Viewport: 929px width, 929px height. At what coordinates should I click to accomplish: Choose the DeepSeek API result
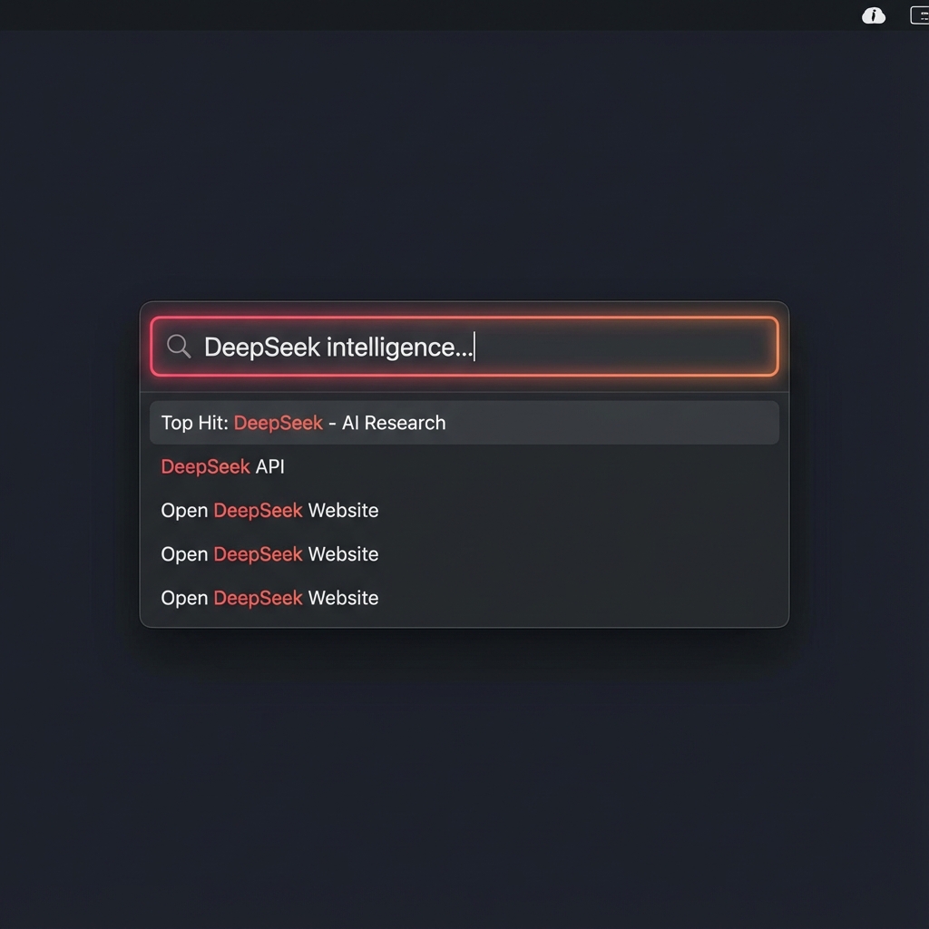point(223,466)
